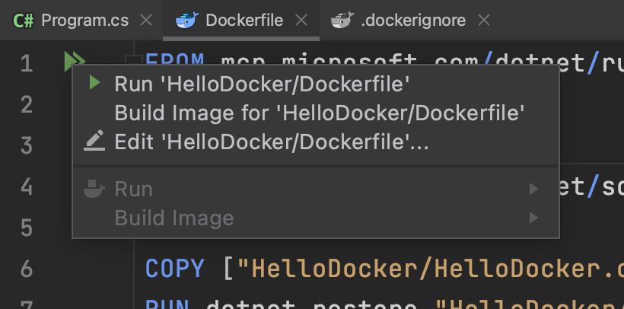624x309 pixels.
Task: Open the .dockerignore tab
Action: (x=413, y=21)
